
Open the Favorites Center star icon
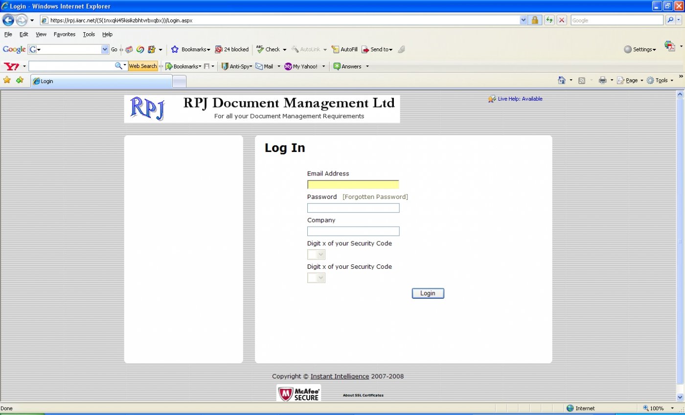(x=7, y=80)
